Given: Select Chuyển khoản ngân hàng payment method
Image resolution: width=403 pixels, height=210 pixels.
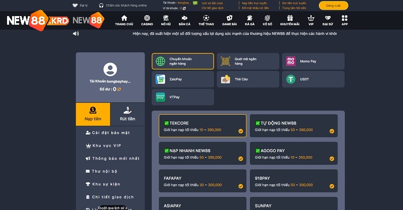Looking at the screenshot, I should tap(183, 61).
